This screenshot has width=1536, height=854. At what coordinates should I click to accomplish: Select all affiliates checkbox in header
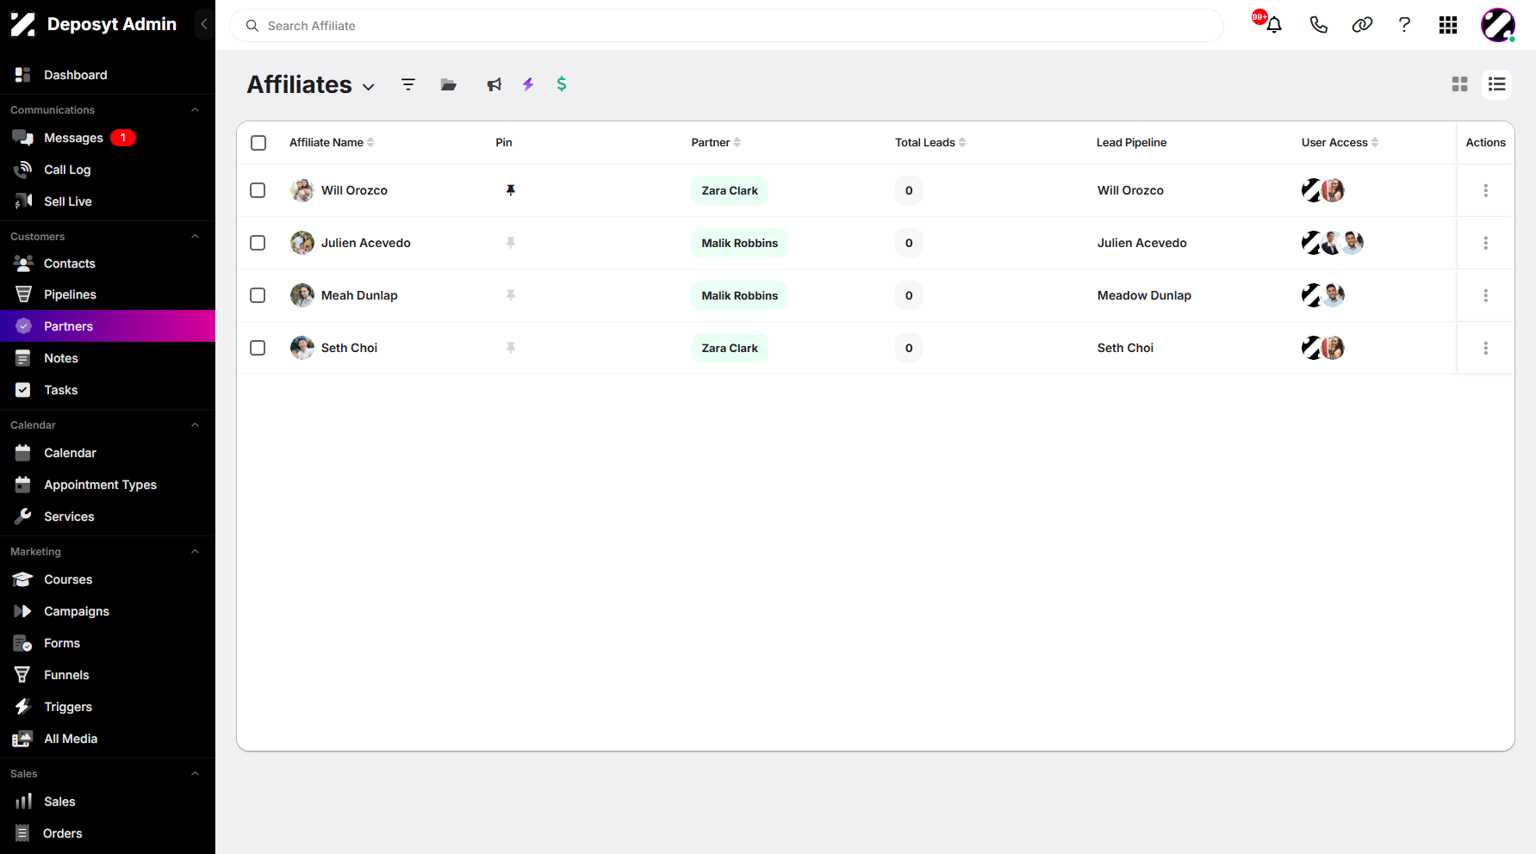point(258,143)
